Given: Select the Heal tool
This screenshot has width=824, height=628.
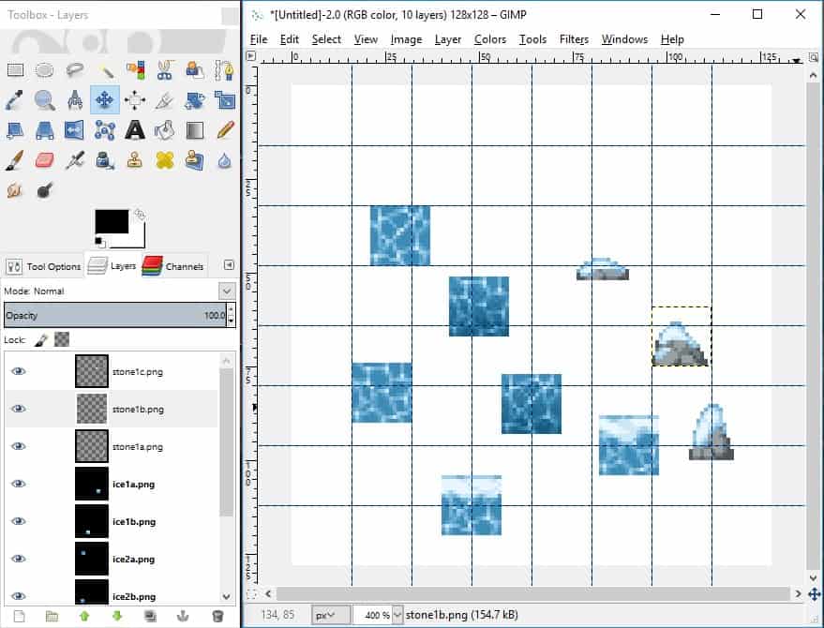Looking at the screenshot, I should click(164, 160).
